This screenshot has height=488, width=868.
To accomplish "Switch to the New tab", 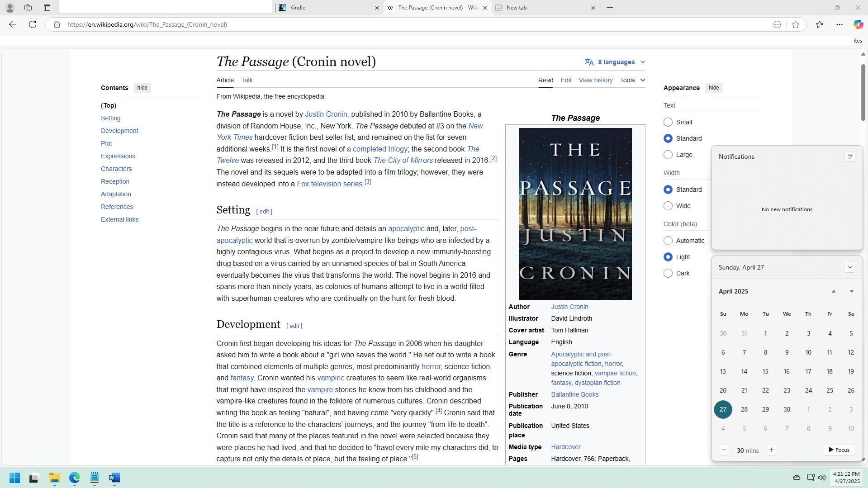I will click(x=545, y=8).
